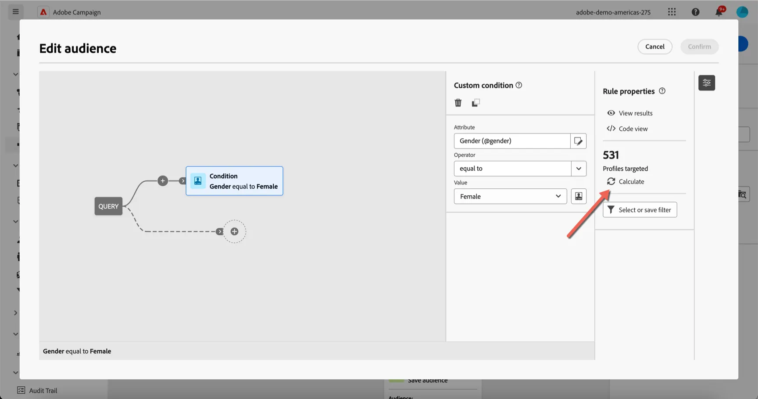Open the Custom condition help icon

coord(519,85)
